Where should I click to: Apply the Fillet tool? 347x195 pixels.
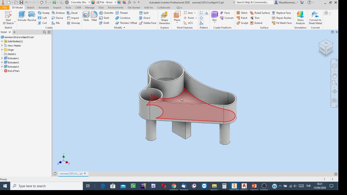pos(94,17)
